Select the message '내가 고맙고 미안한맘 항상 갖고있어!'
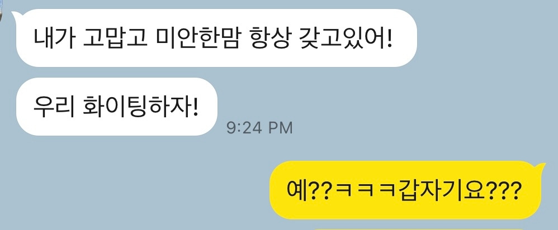558x230 pixels. click(216, 37)
